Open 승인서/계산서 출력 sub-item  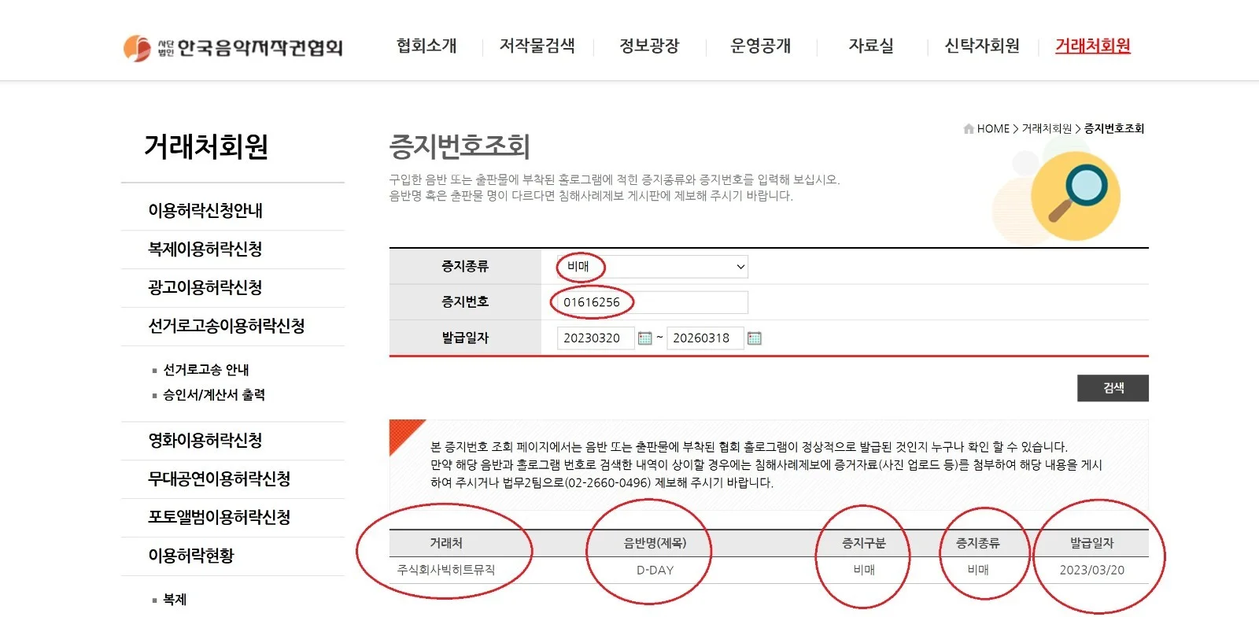pyautogui.click(x=214, y=395)
